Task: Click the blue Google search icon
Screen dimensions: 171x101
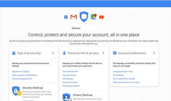Action: point(66,17)
